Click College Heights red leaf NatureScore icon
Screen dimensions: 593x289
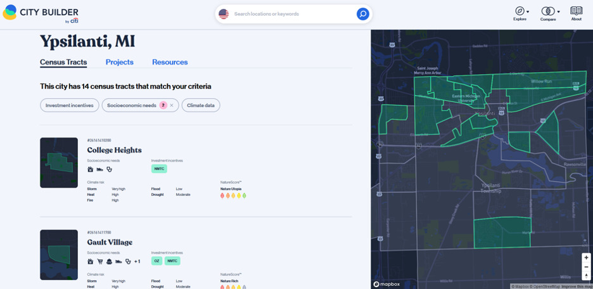coord(222,196)
